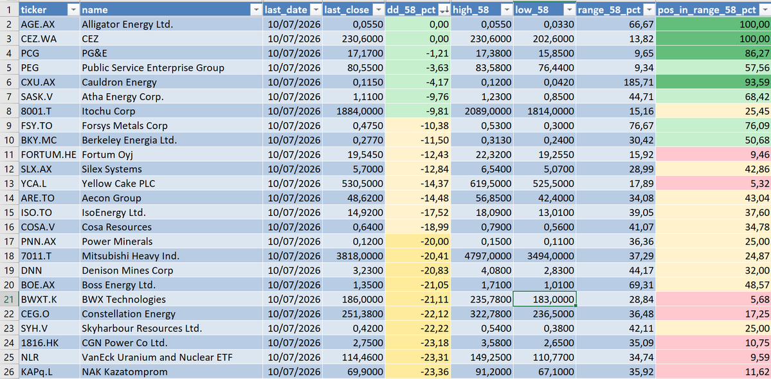Viewport: 771px width, 379px height.
Task: Select the VanEck Uranium and Nuclear ETF cell
Action: click(x=171, y=357)
